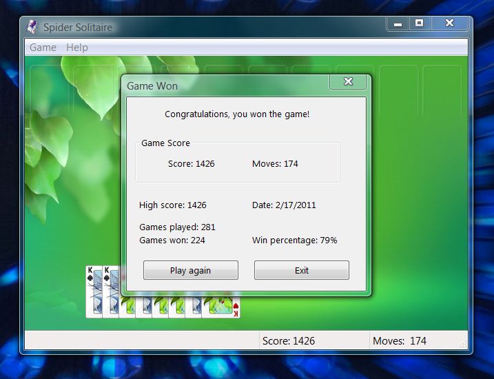Click 'Score: 1426' in the status bar
494x379 pixels.
[289, 341]
